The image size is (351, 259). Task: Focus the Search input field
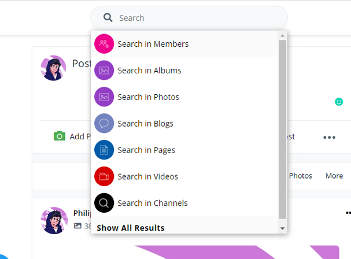pos(197,18)
